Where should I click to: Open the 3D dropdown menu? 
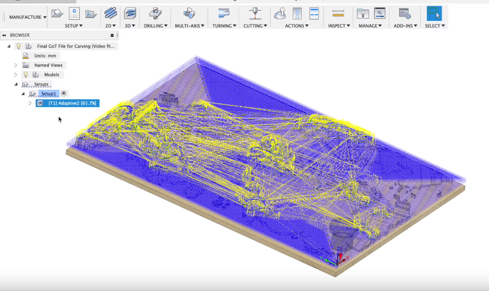click(130, 25)
